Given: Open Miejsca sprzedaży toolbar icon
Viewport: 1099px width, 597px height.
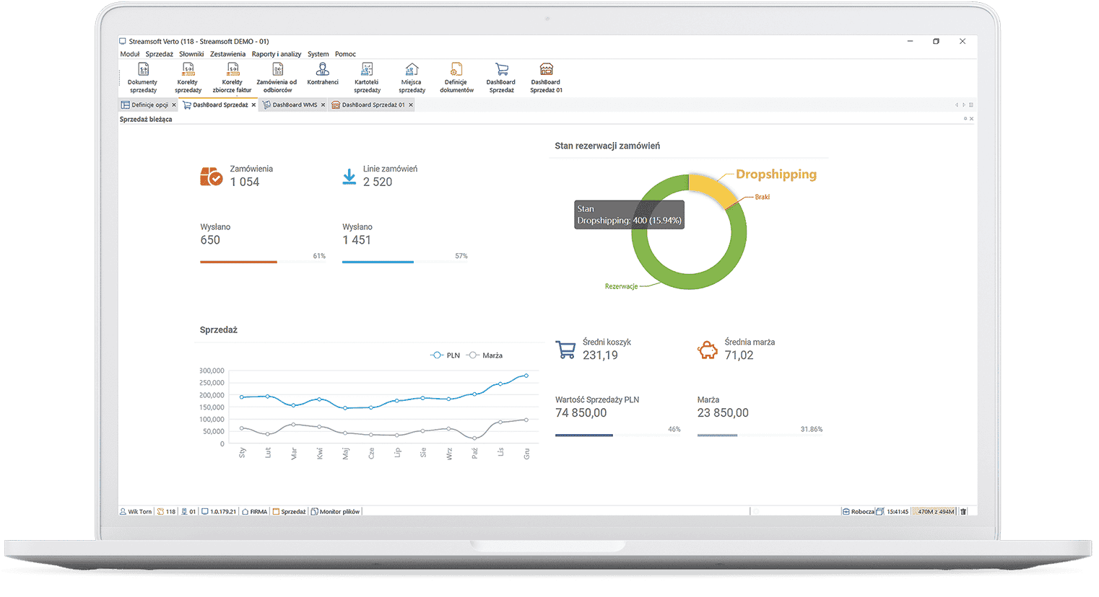Looking at the screenshot, I should pyautogui.click(x=412, y=78).
